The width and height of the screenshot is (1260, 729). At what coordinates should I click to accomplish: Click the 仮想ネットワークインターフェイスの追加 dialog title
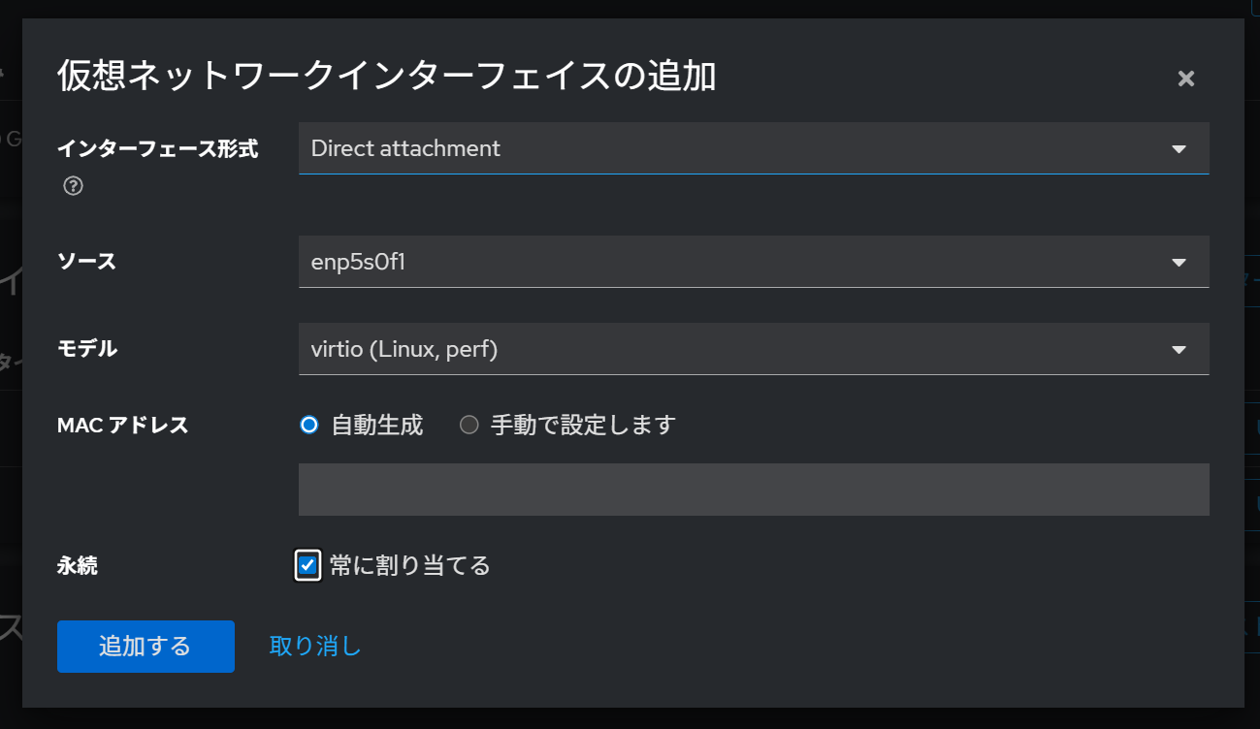pos(388,77)
